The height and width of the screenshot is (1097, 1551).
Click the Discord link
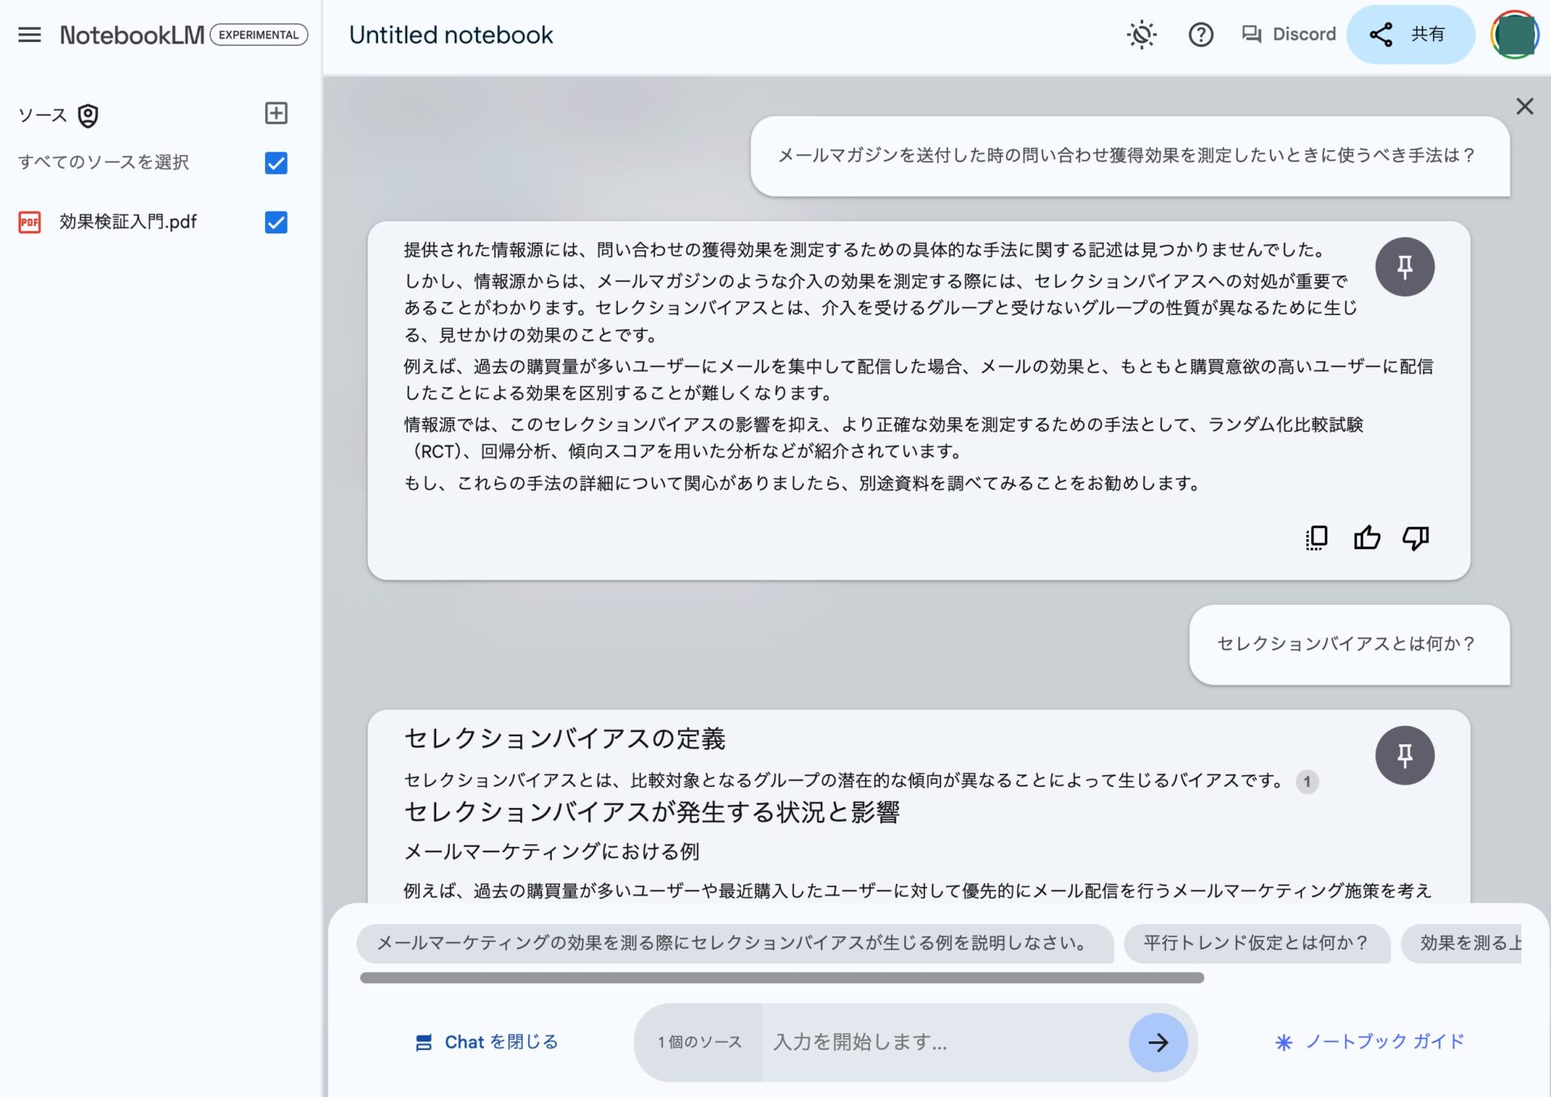click(1289, 35)
